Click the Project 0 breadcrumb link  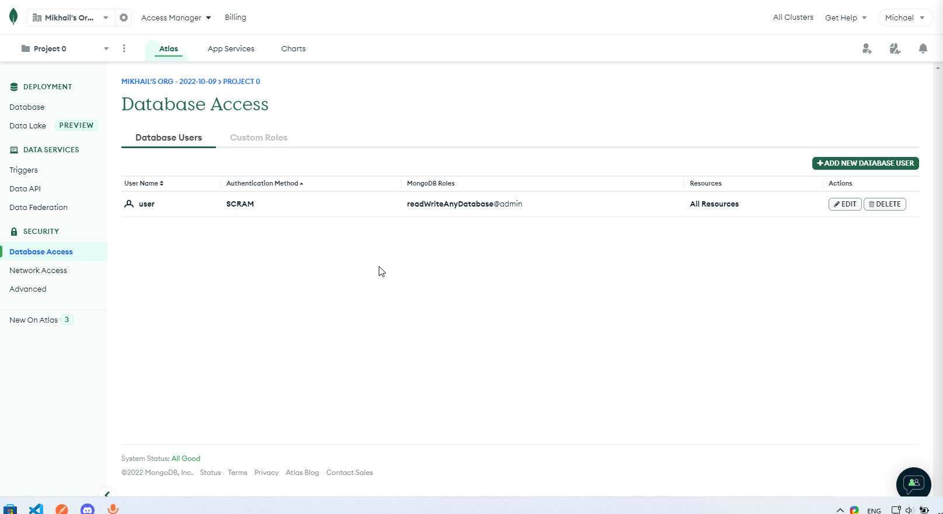tap(242, 82)
